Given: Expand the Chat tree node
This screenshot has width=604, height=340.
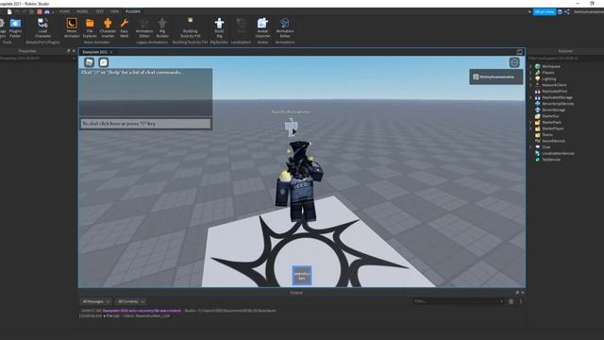Looking at the screenshot, I should click(x=530, y=147).
